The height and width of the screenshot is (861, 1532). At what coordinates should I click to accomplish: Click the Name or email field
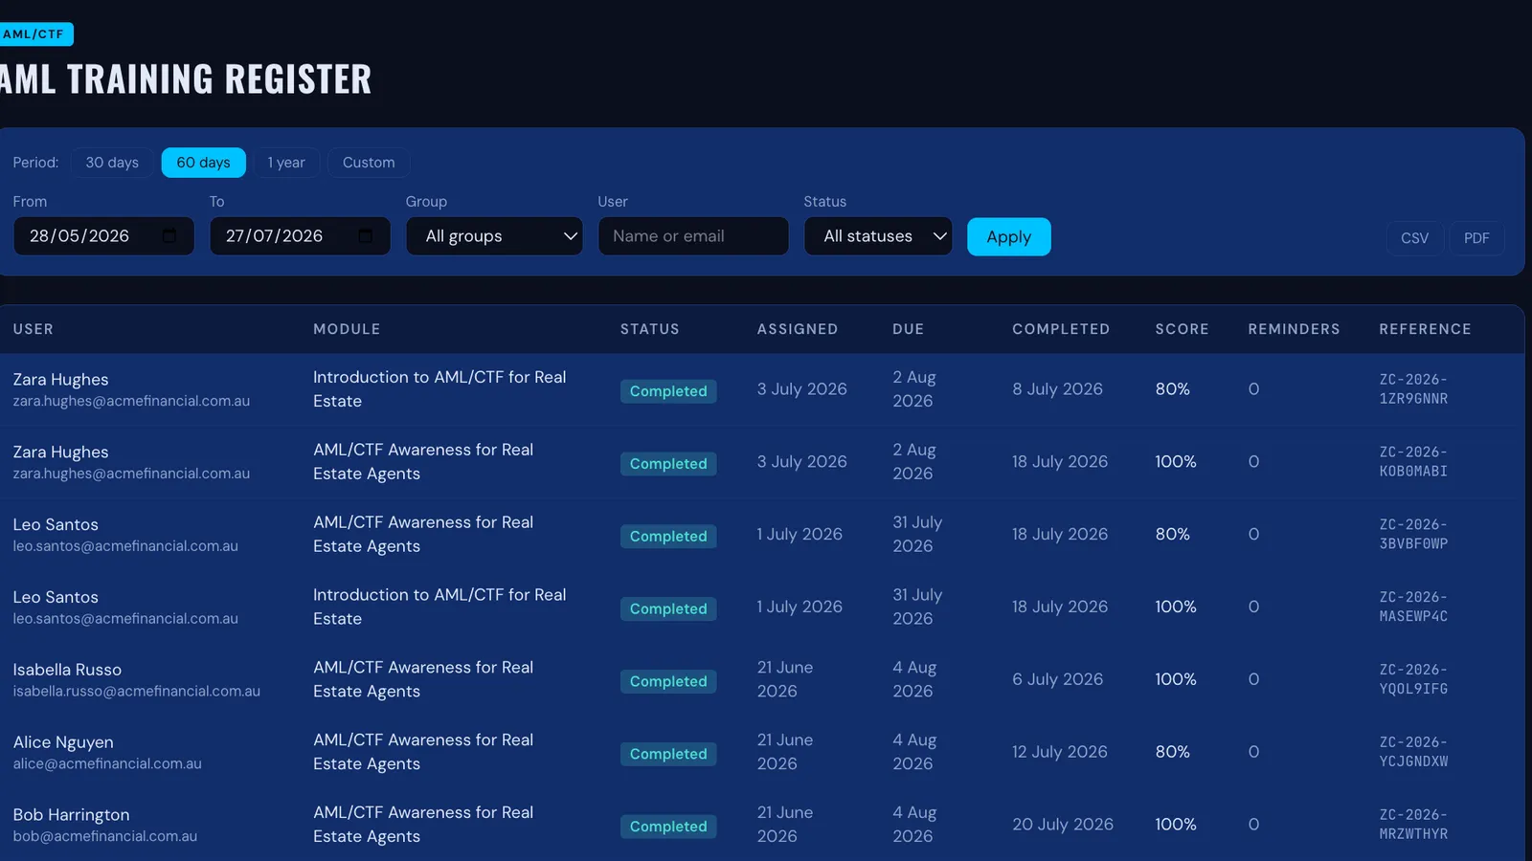(693, 236)
